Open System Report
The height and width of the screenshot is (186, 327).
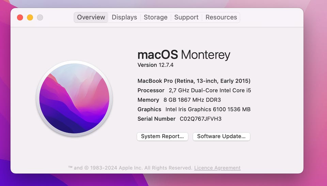[x=162, y=136]
